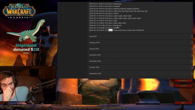Expand the September 2018 log section

[140, 74]
